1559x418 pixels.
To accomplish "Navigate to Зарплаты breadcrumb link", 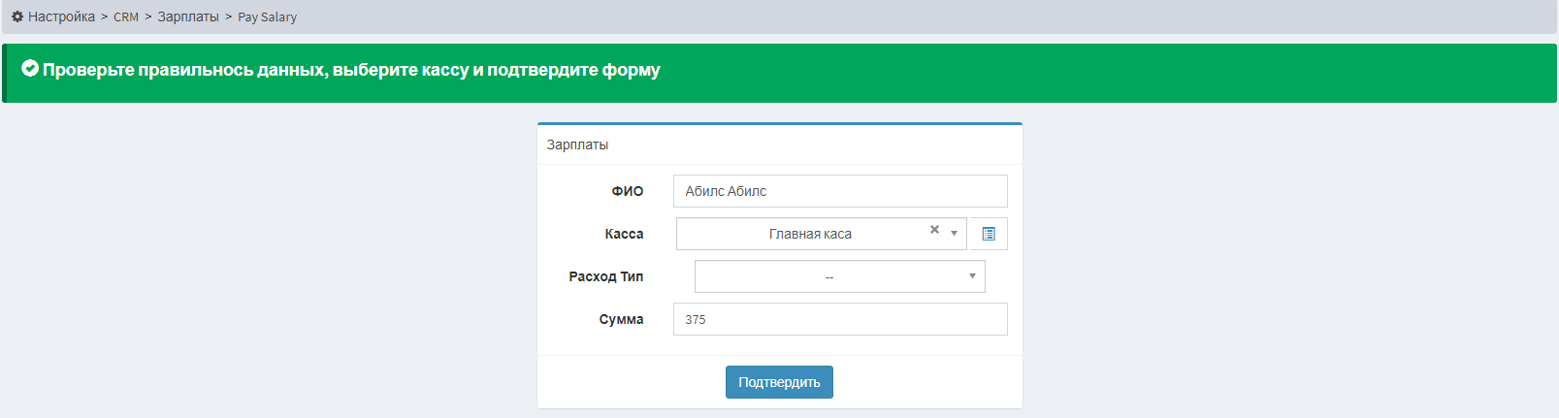I will point(188,16).
